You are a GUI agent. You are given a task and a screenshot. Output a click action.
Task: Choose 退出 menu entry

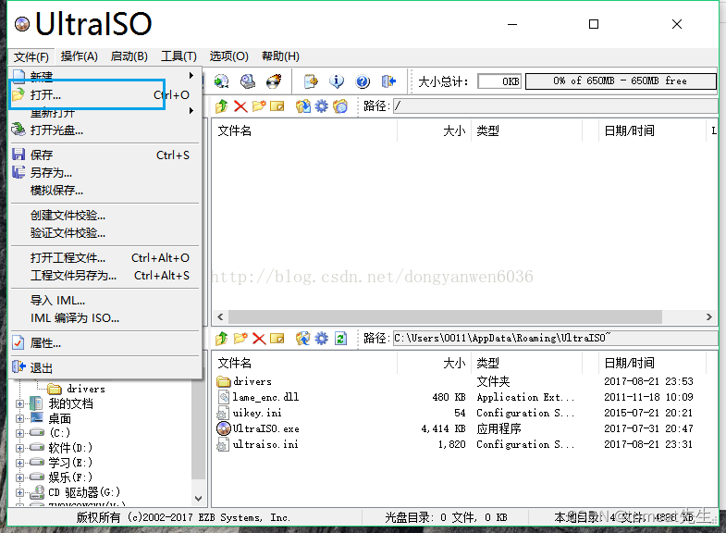(x=105, y=368)
